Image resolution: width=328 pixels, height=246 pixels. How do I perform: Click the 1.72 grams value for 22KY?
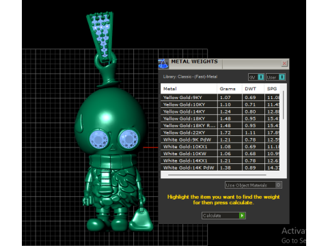(x=225, y=133)
